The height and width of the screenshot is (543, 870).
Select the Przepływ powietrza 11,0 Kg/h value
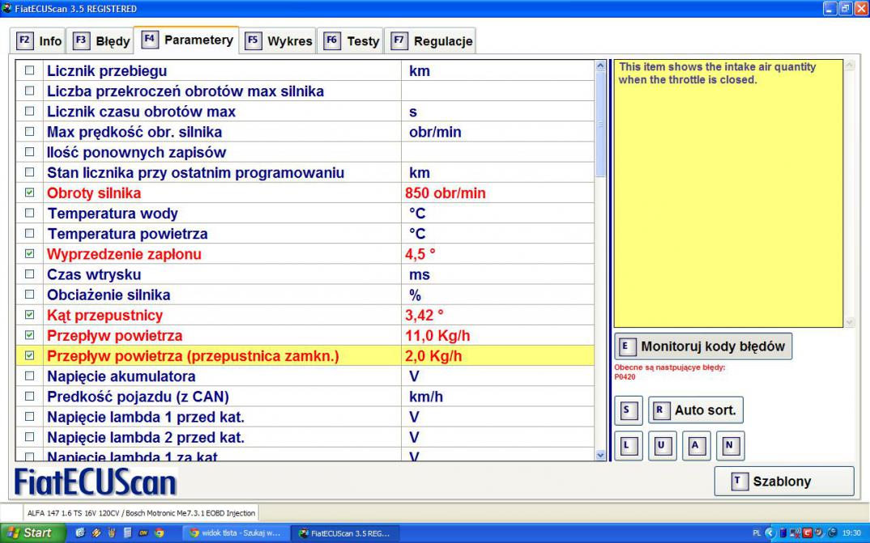pyautogui.click(x=437, y=335)
